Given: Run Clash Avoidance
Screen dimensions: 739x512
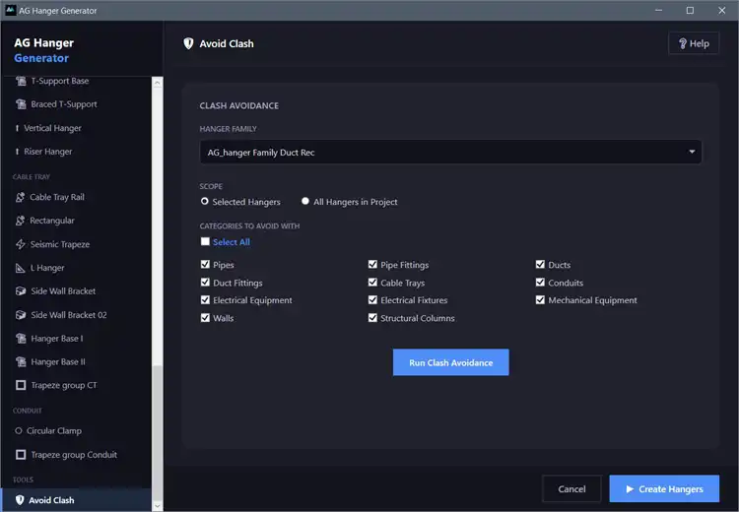Looking at the screenshot, I should [x=450, y=362].
